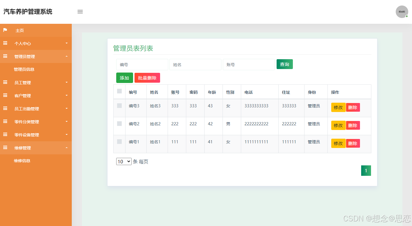Click the 姓名3 cell
The image size is (412, 226).
click(155, 106)
